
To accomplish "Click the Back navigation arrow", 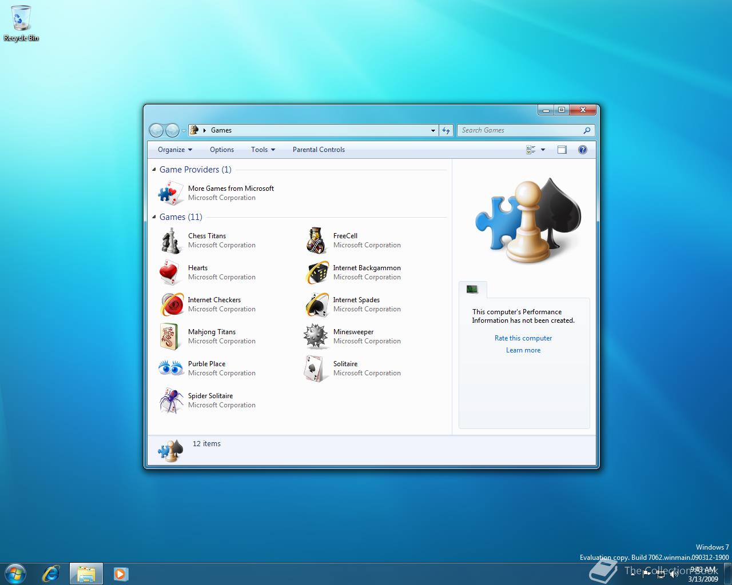I will click(156, 130).
